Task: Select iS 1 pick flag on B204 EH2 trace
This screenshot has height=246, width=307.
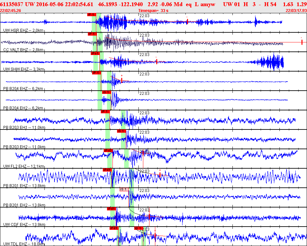Action: point(107,92)
